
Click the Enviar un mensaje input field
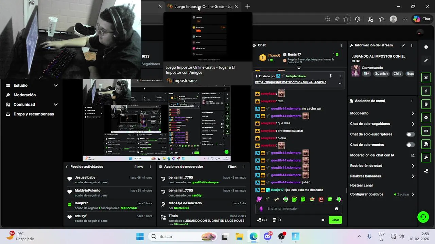(299, 209)
